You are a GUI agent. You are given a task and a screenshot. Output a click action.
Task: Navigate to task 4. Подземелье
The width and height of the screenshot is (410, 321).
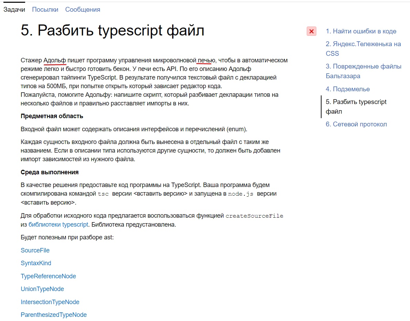coord(347,89)
